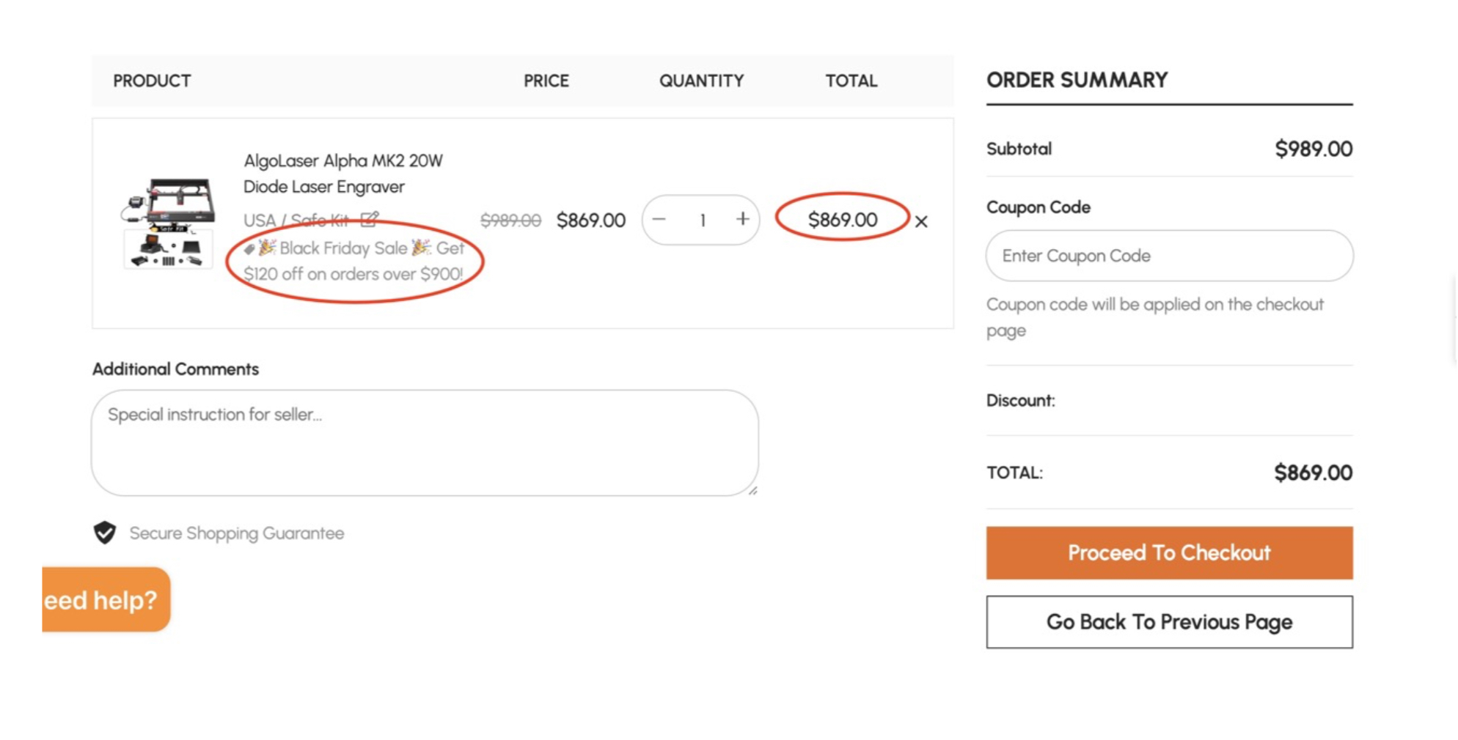The height and width of the screenshot is (740, 1458).
Task: Click the special instruction comments box
Action: click(x=425, y=443)
